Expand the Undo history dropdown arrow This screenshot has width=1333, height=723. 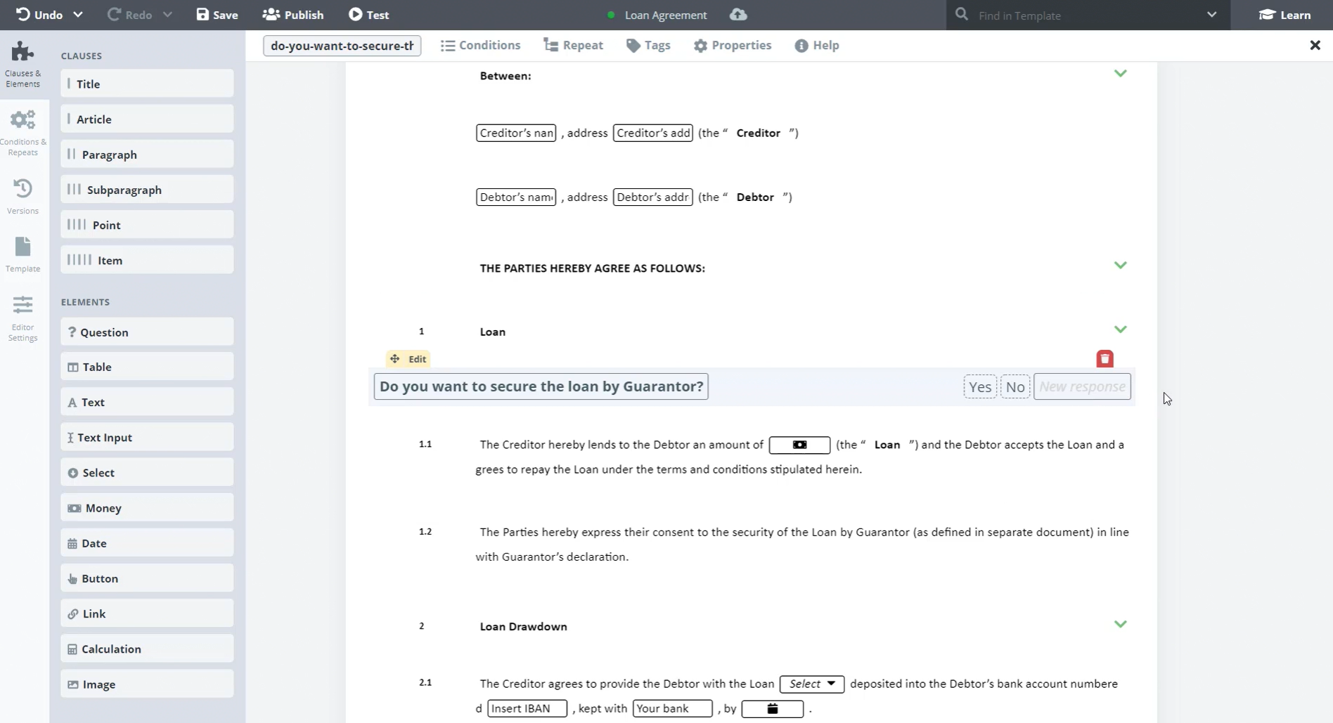78,15
